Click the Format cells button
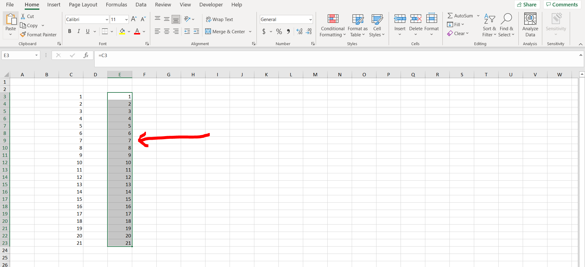 (x=431, y=24)
